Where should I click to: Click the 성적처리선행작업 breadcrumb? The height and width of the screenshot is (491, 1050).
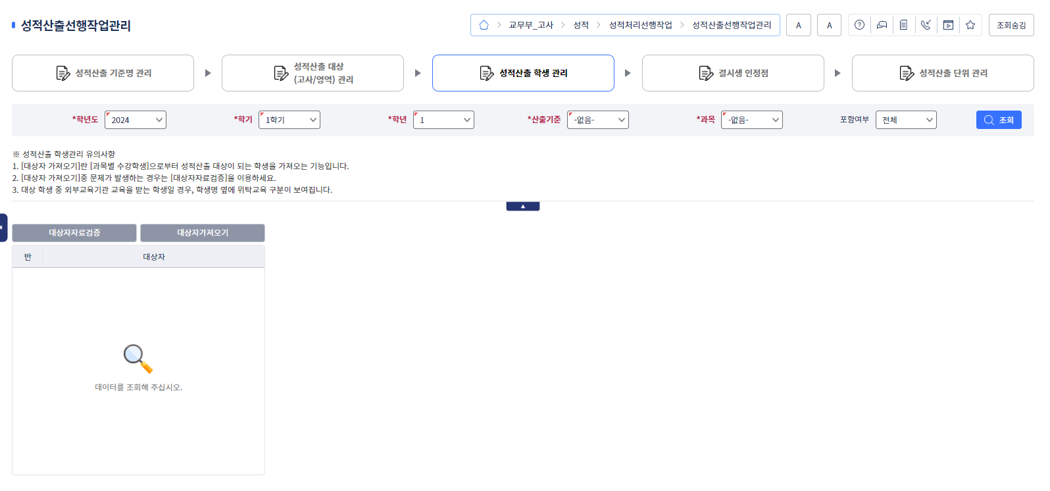pyautogui.click(x=641, y=25)
